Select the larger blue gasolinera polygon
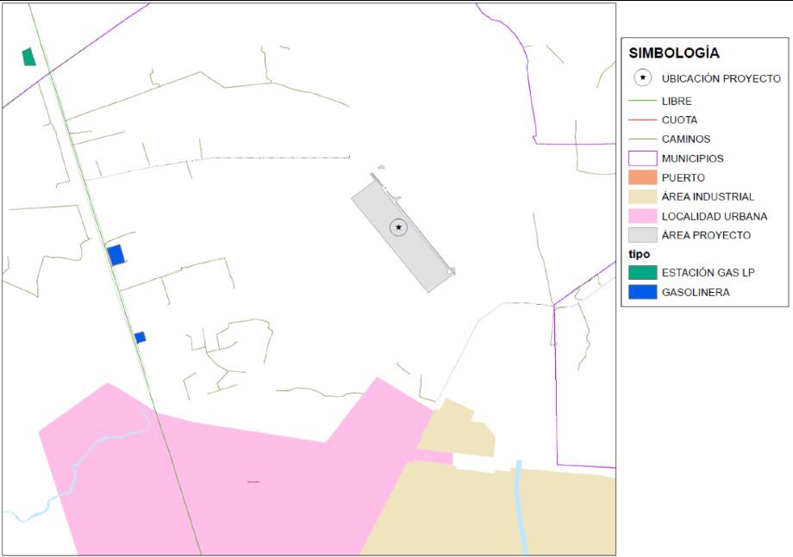Image resolution: width=793 pixels, height=557 pixels. 116,255
